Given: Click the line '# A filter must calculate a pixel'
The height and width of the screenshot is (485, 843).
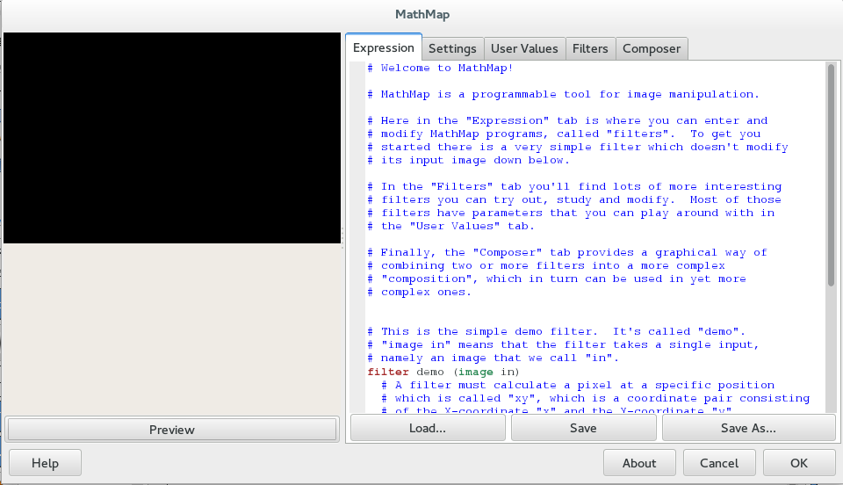Looking at the screenshot, I should point(578,385).
